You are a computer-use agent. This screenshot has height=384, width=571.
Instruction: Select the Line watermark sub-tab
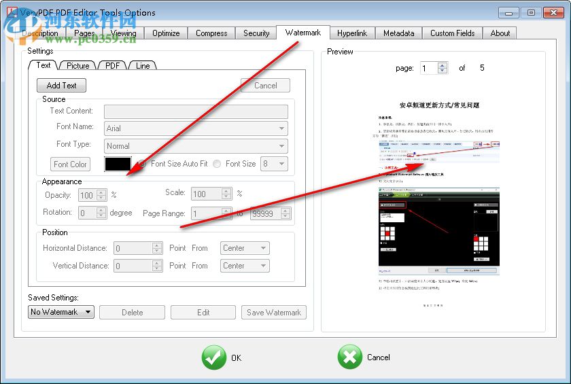[143, 65]
